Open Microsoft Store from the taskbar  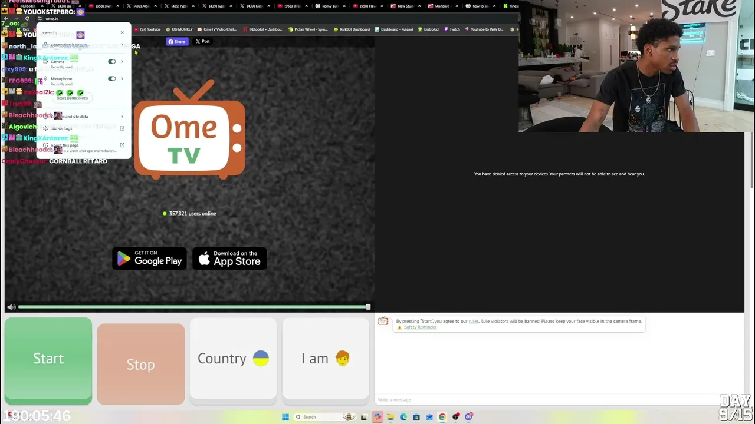click(416, 417)
